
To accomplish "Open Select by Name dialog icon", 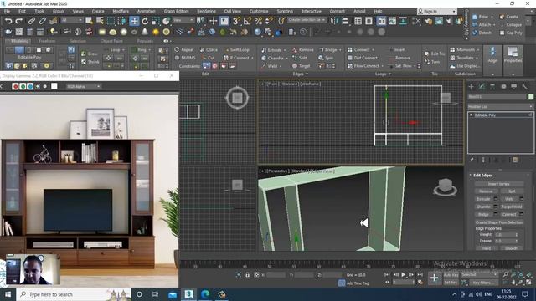I will click(100, 21).
